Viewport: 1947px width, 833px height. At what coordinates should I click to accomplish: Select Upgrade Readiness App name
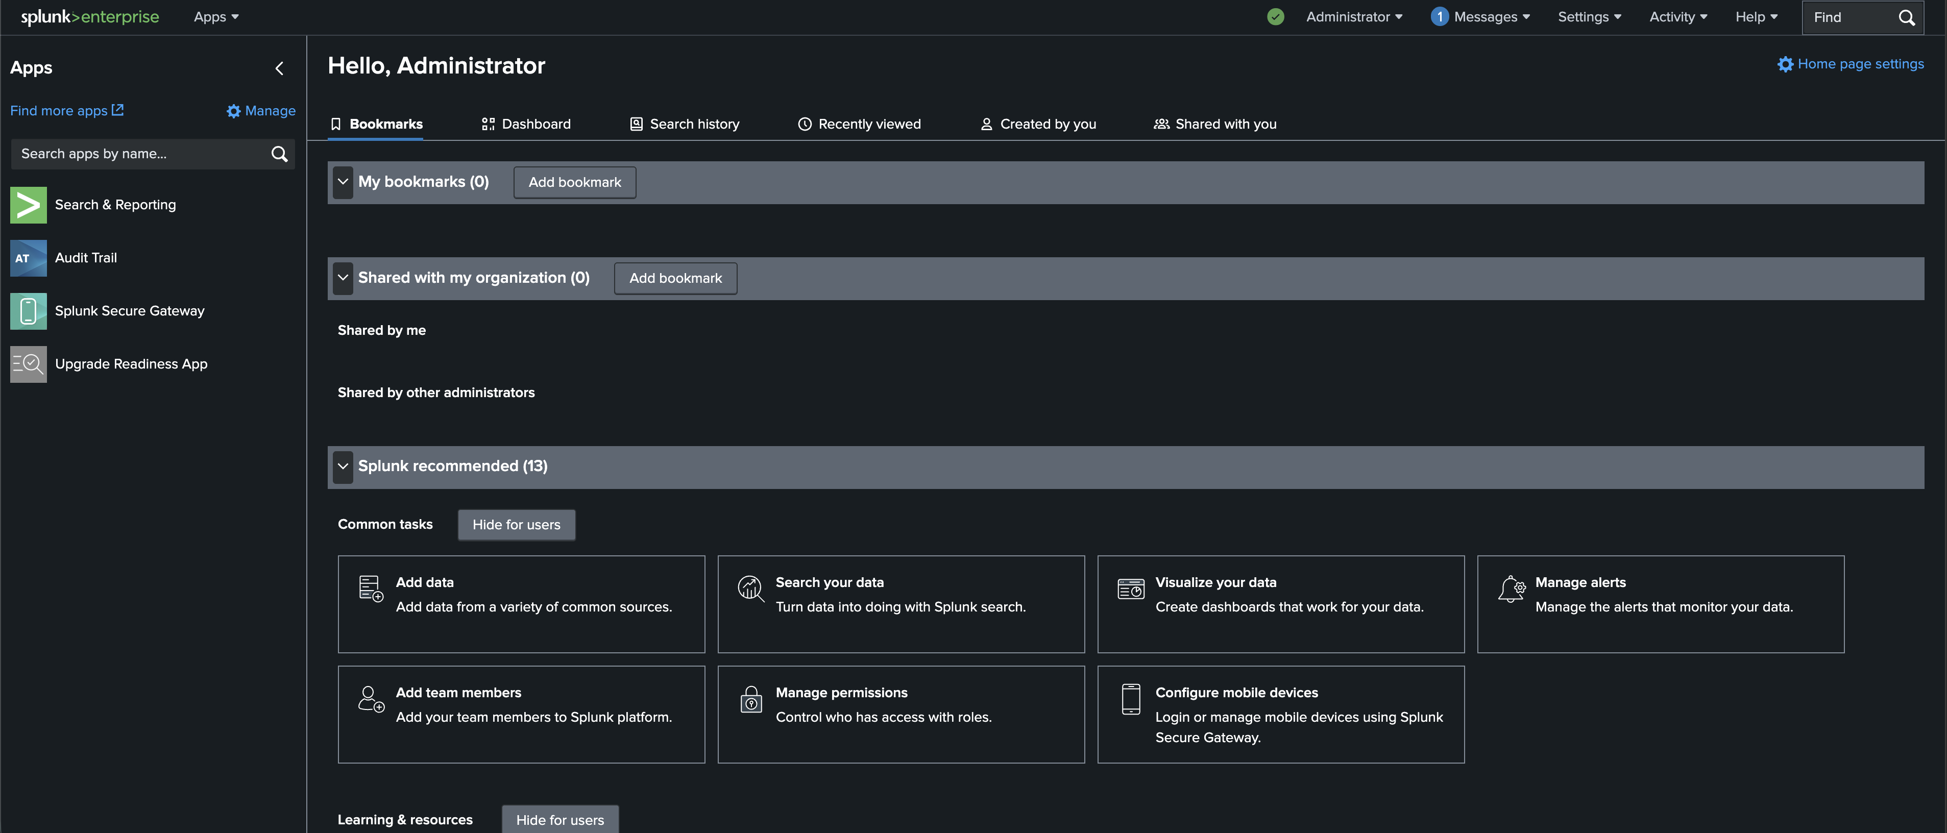[131, 363]
